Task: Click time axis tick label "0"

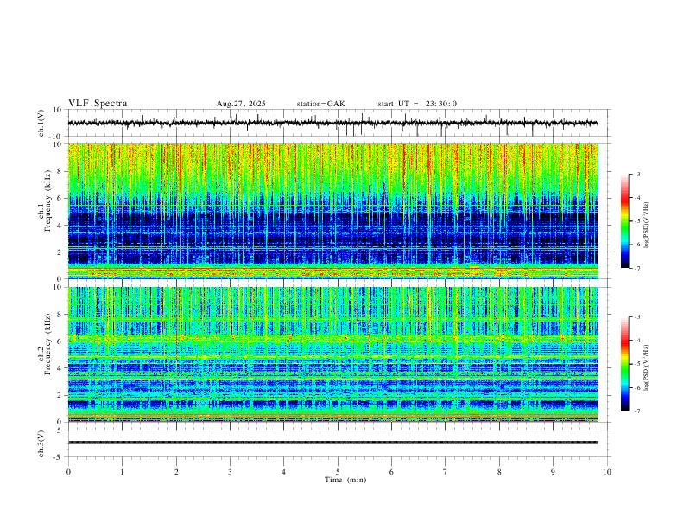Action: (x=68, y=472)
